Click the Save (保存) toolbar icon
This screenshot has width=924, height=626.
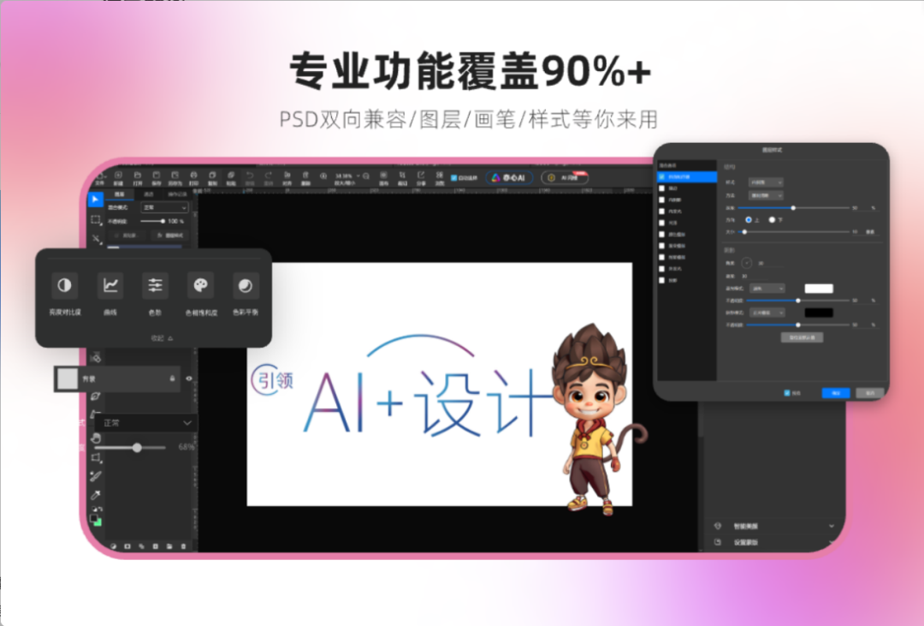pyautogui.click(x=157, y=176)
